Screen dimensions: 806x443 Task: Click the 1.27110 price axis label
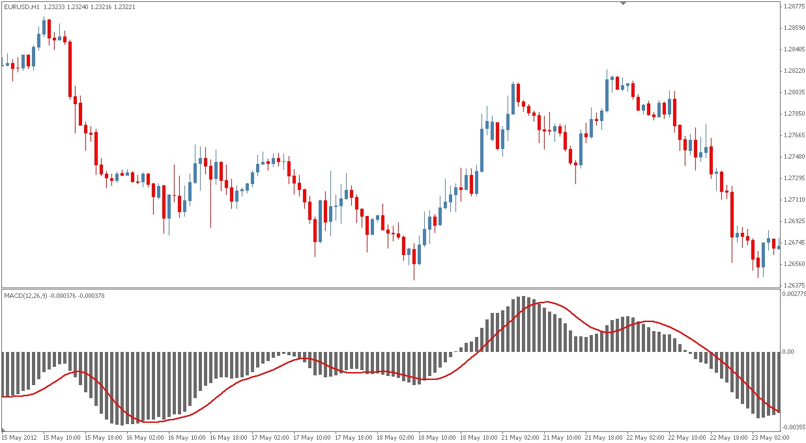pos(794,200)
